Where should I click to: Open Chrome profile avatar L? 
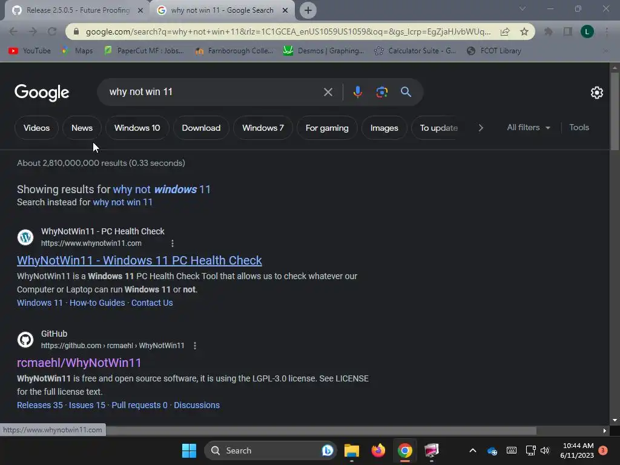[587, 31]
